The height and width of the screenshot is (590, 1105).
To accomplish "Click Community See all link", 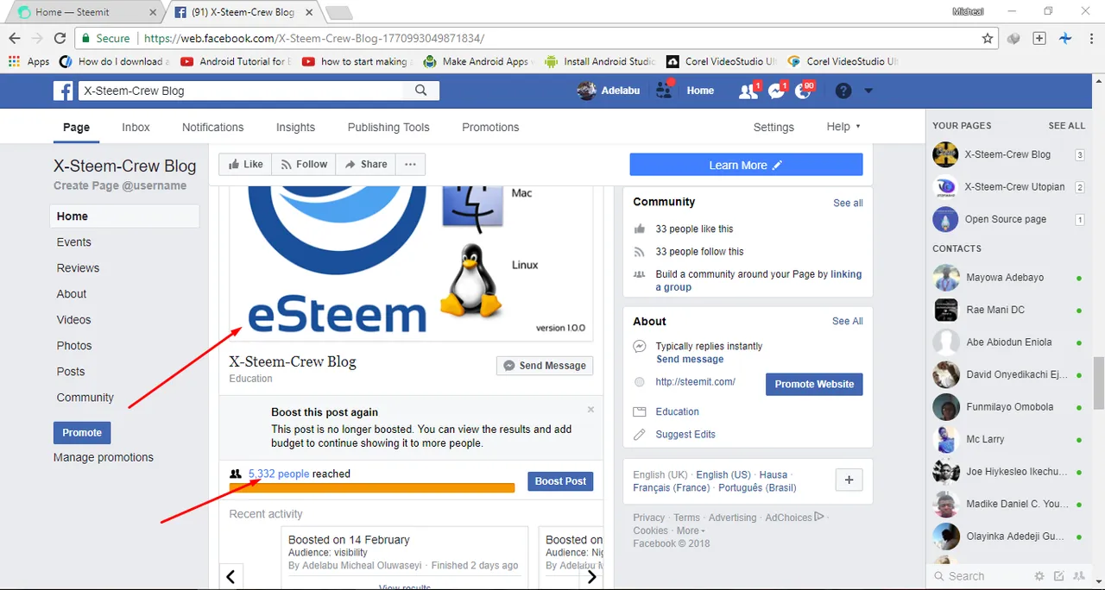I will coord(848,203).
